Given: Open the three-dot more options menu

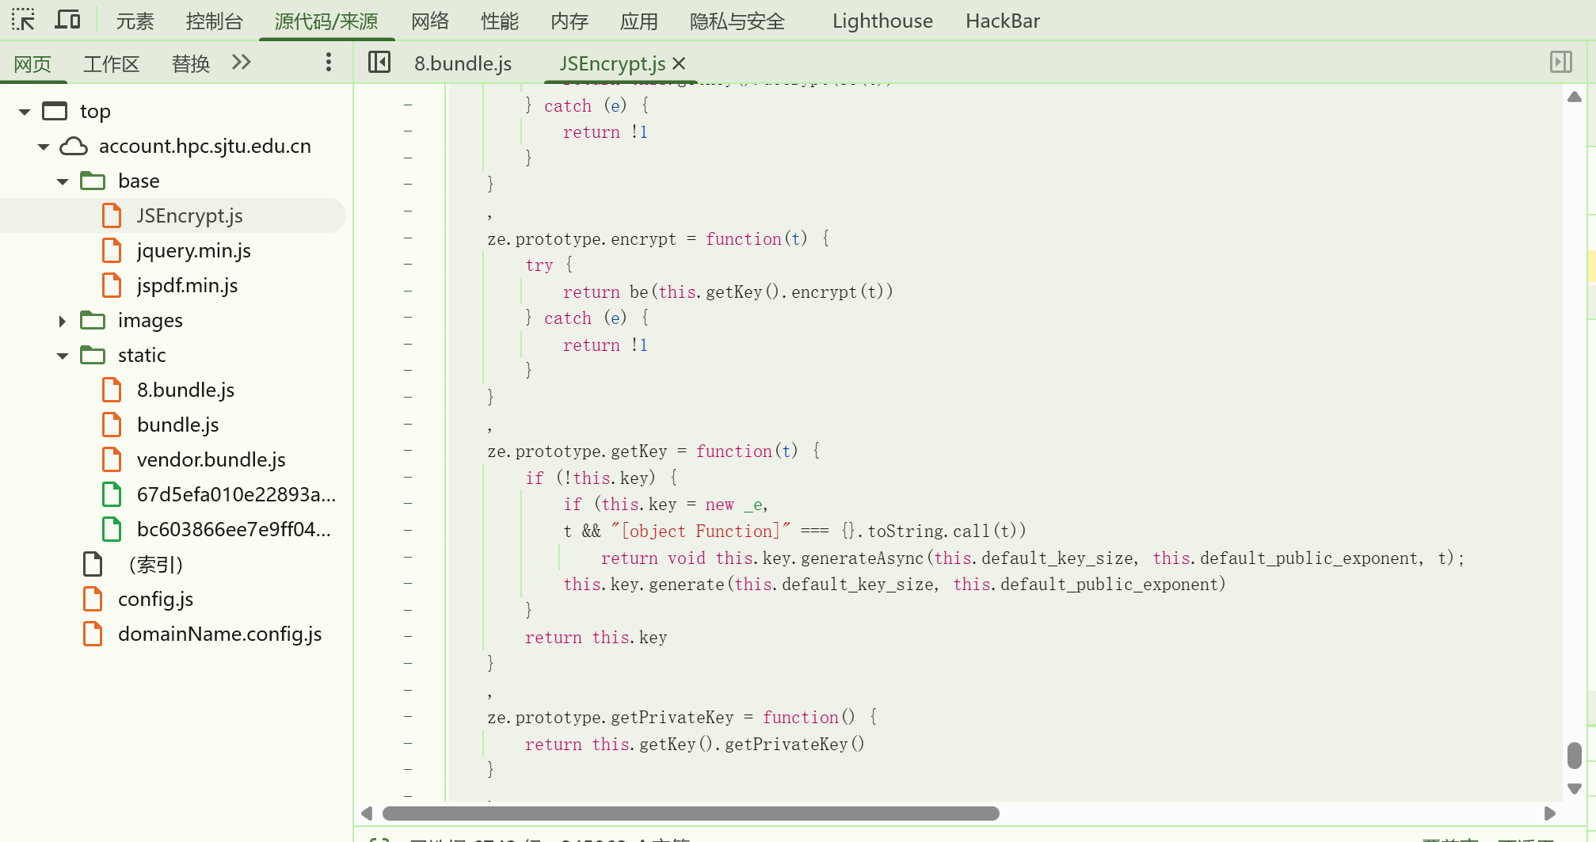Looking at the screenshot, I should coord(329,63).
